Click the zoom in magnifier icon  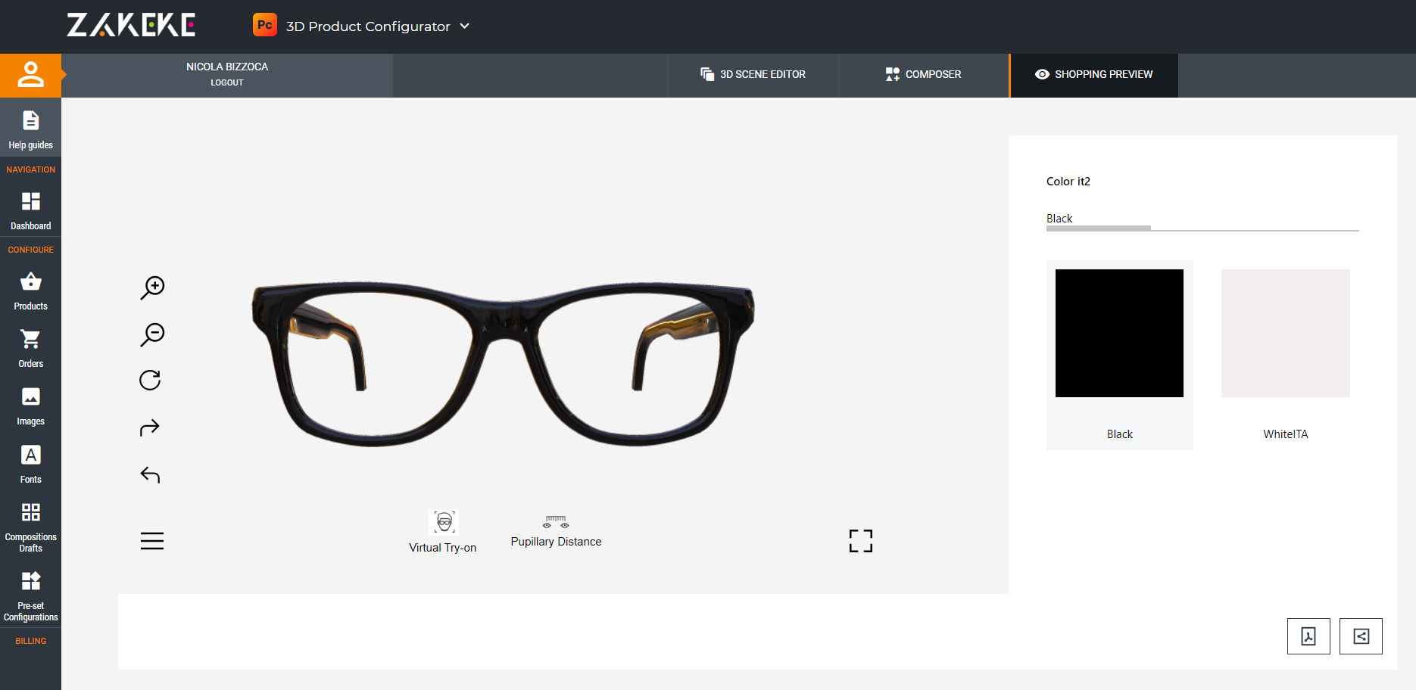[x=152, y=287]
